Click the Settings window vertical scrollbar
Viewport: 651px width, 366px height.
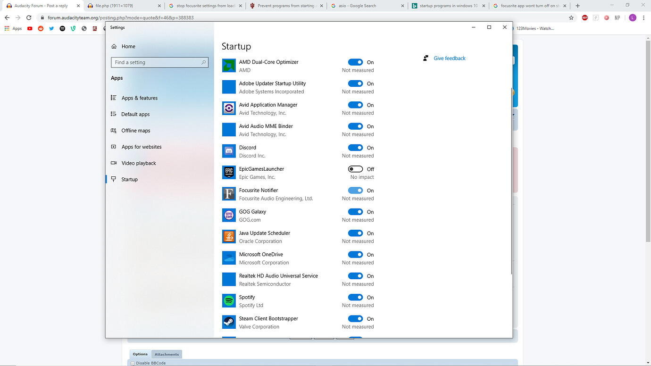(x=511, y=179)
